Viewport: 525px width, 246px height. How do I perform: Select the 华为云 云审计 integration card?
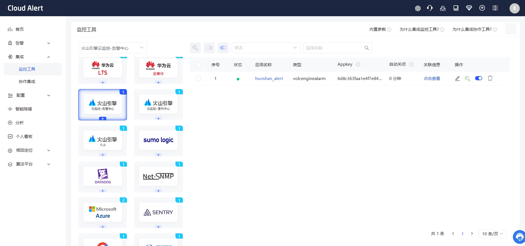pos(158,68)
